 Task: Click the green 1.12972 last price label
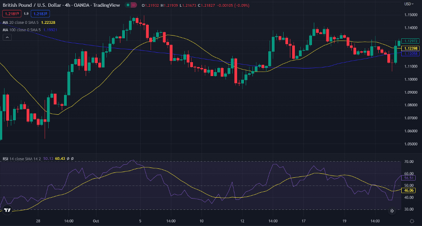coord(411,41)
